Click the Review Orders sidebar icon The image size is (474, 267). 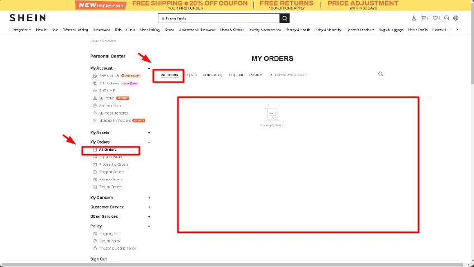click(x=95, y=179)
